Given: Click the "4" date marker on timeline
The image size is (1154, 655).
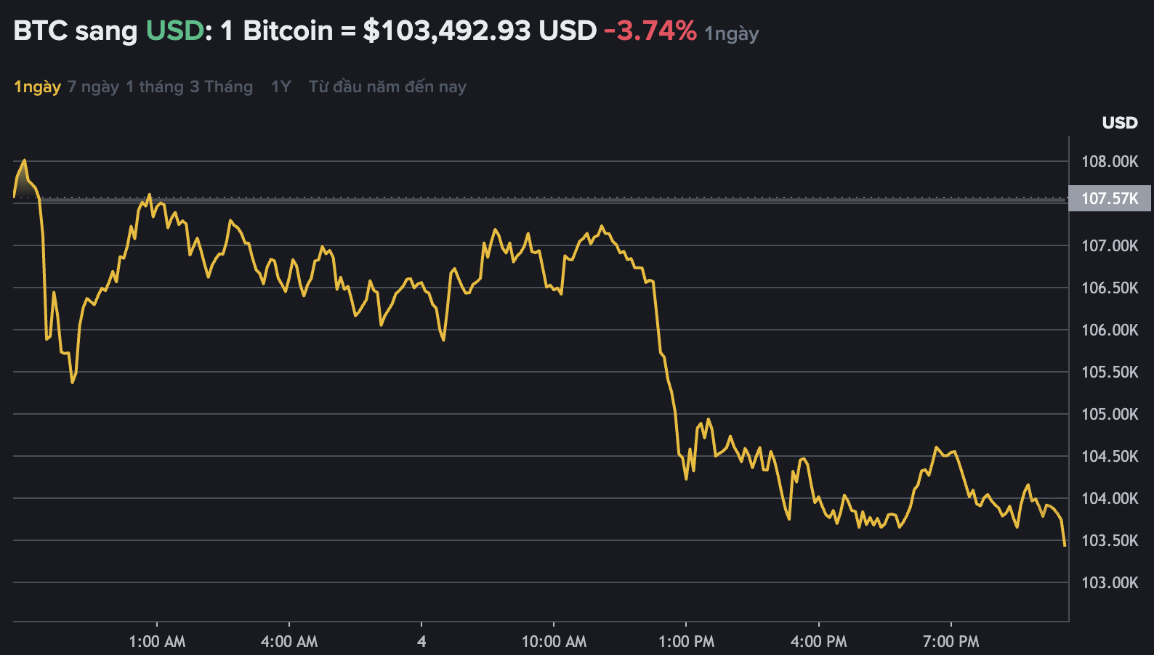Looking at the screenshot, I should 422,642.
